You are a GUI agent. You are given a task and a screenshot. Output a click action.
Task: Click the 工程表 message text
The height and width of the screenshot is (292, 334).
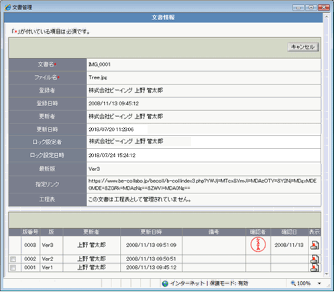140,199
